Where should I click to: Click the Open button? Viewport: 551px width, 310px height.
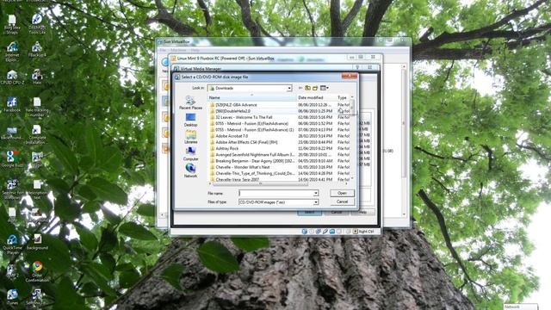[342, 193]
